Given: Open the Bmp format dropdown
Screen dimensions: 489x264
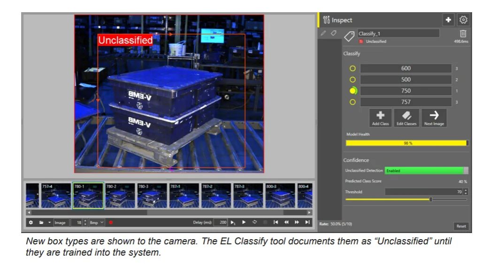Looking at the screenshot, I should [96, 222].
